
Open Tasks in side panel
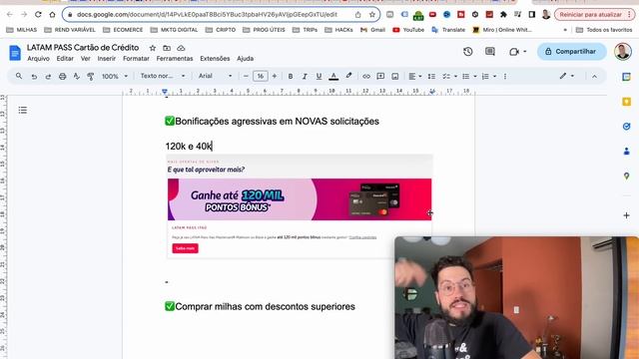click(626, 127)
